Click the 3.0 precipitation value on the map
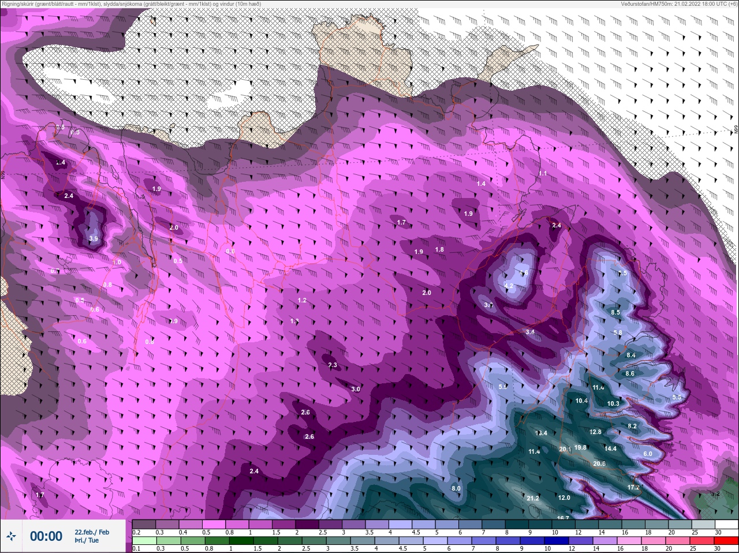The width and height of the screenshot is (739, 553). [x=356, y=389]
